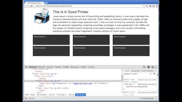Image resolution: width=182 pixels, height=102 pixels.
Task: Bookmark this page with the star icon
Action: 144,6
